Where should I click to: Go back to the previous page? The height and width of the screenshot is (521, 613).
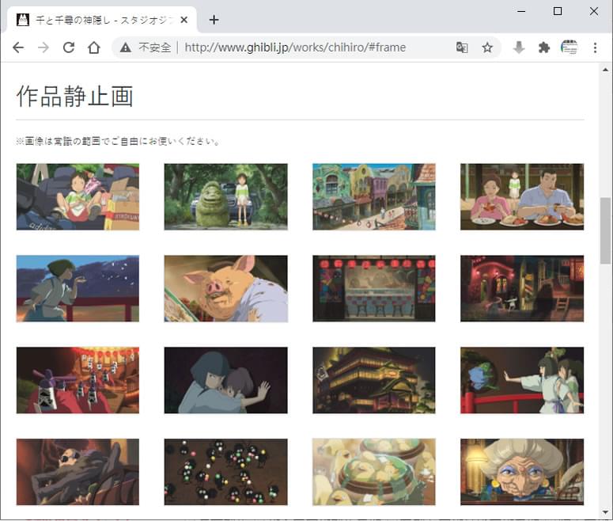[18, 48]
